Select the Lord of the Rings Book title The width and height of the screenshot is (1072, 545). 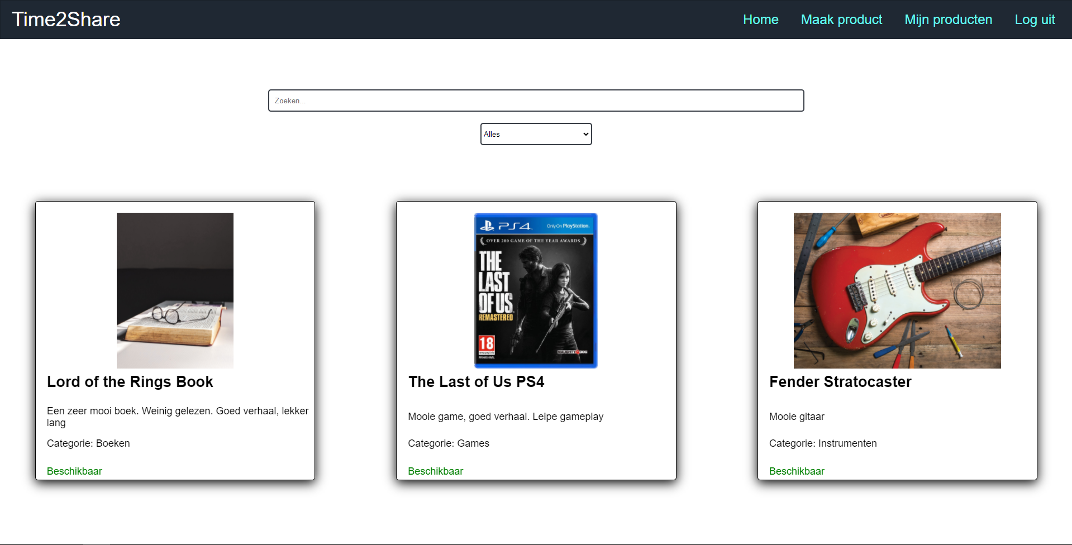click(130, 382)
